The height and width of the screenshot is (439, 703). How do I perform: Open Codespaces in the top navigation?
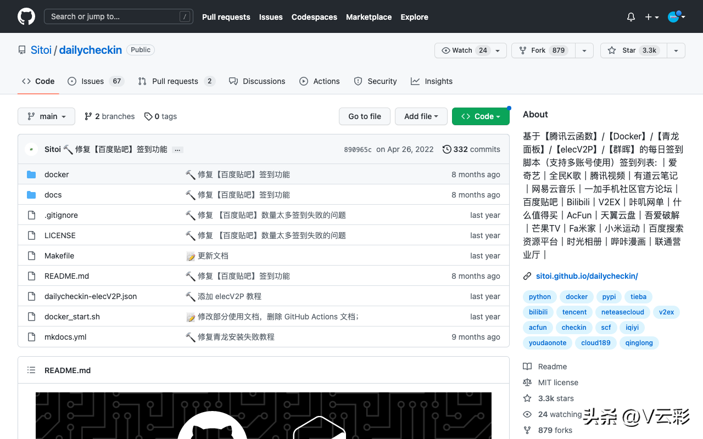[314, 17]
